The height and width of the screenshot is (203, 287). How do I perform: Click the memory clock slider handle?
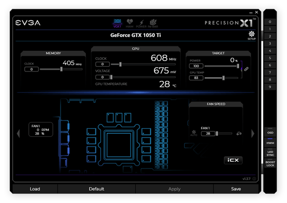pos(62,69)
